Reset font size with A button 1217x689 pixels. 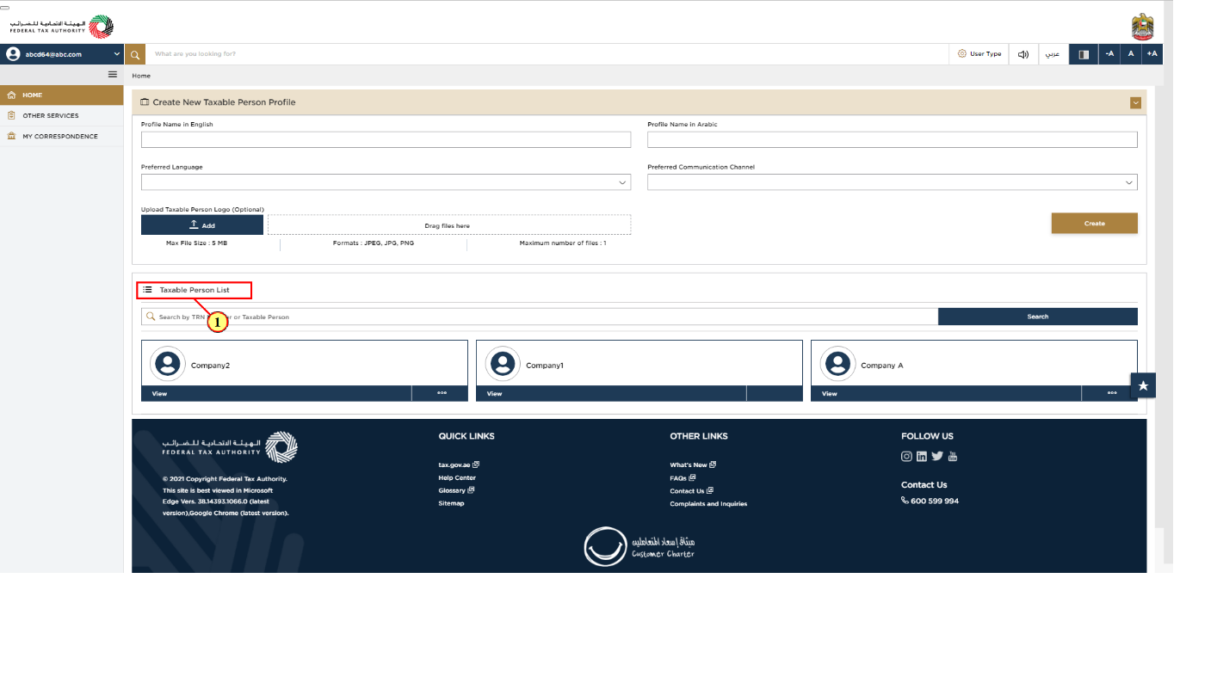click(x=1131, y=54)
